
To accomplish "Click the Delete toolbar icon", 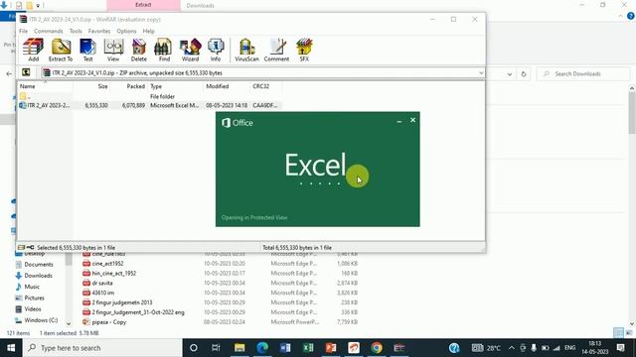I will 139,50.
